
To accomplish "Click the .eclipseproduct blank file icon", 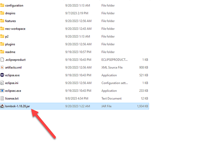I will 2,60.
